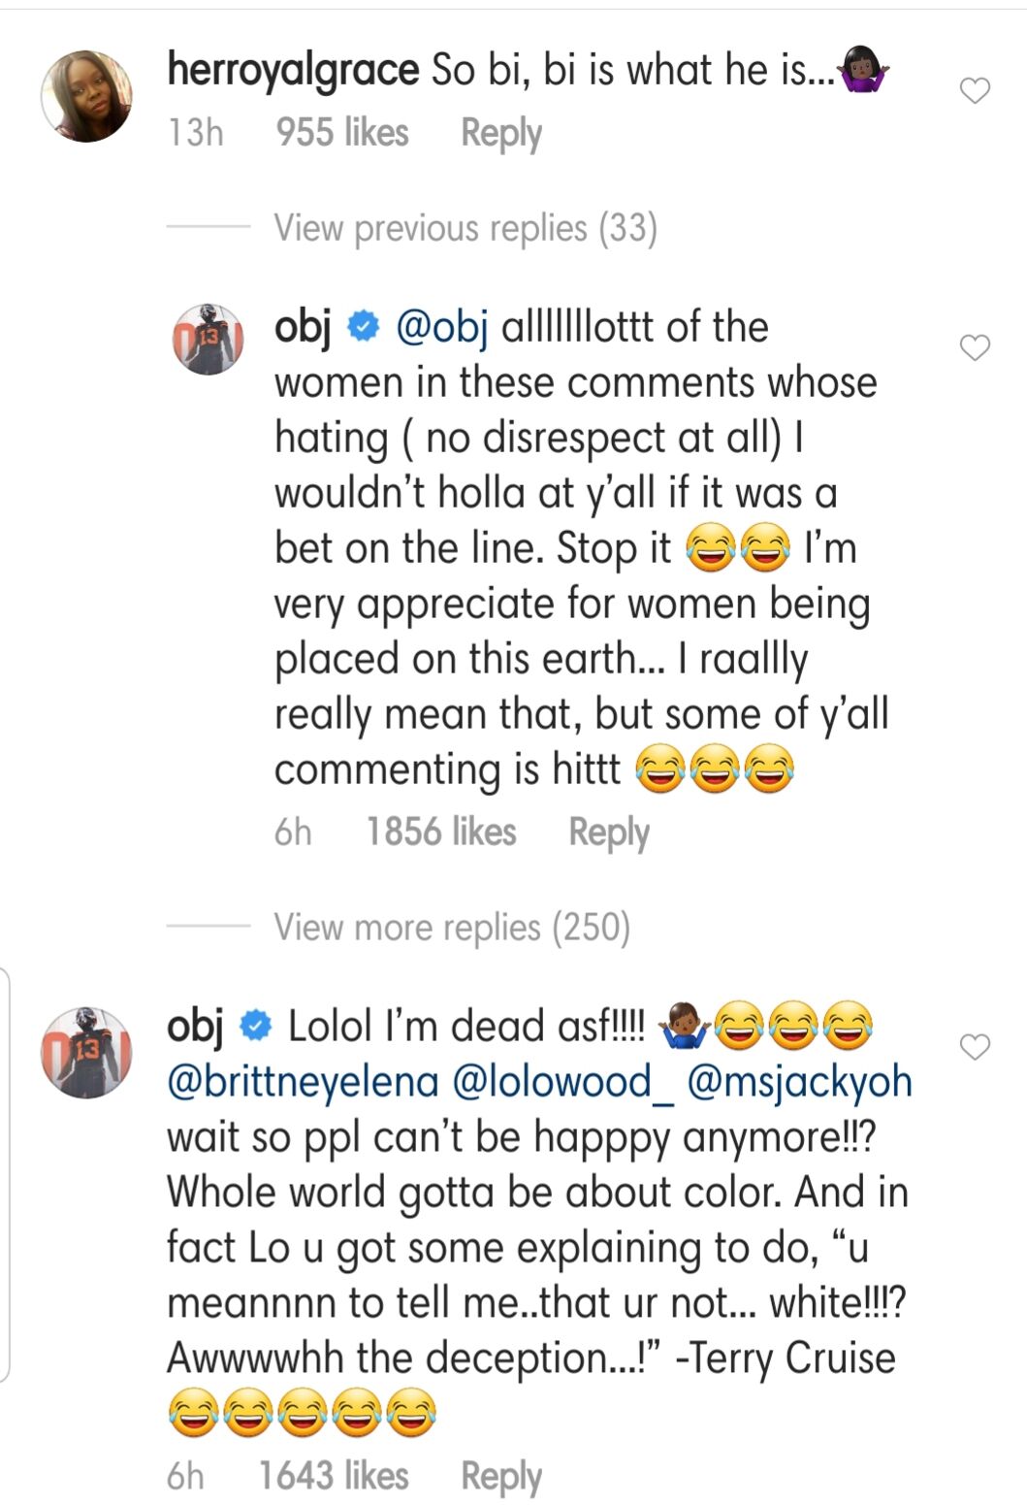
Task: View the 1643 likes list
Action: point(333,1476)
